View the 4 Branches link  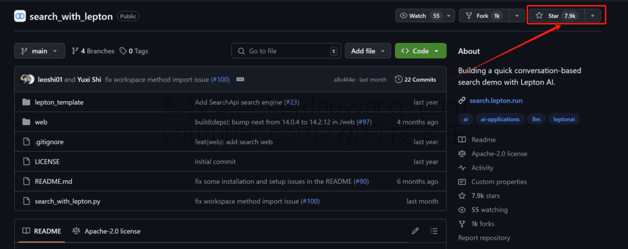point(93,51)
